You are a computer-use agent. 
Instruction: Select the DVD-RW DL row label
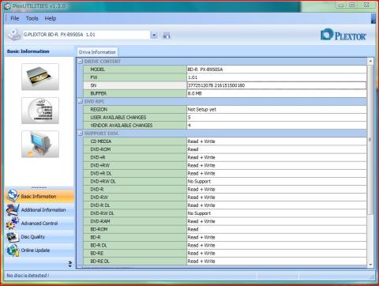135,213
